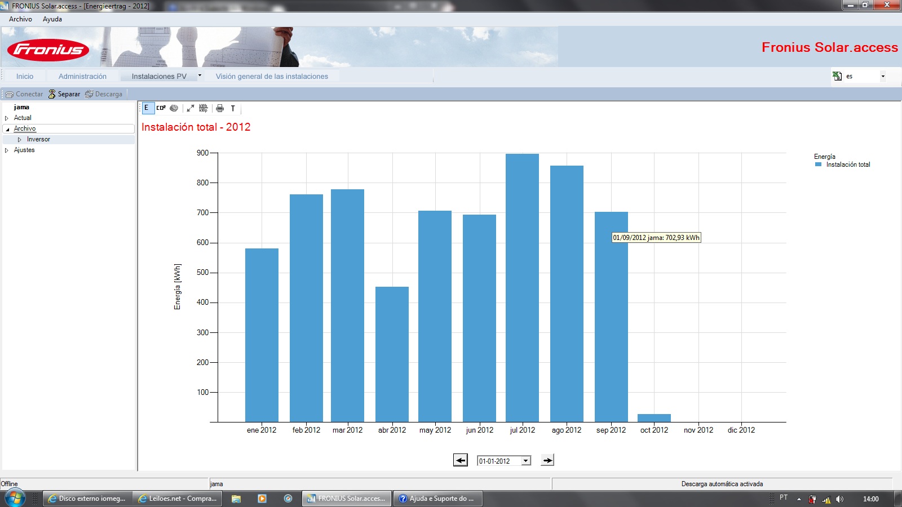
Task: Print the chart with printer icon
Action: point(220,108)
